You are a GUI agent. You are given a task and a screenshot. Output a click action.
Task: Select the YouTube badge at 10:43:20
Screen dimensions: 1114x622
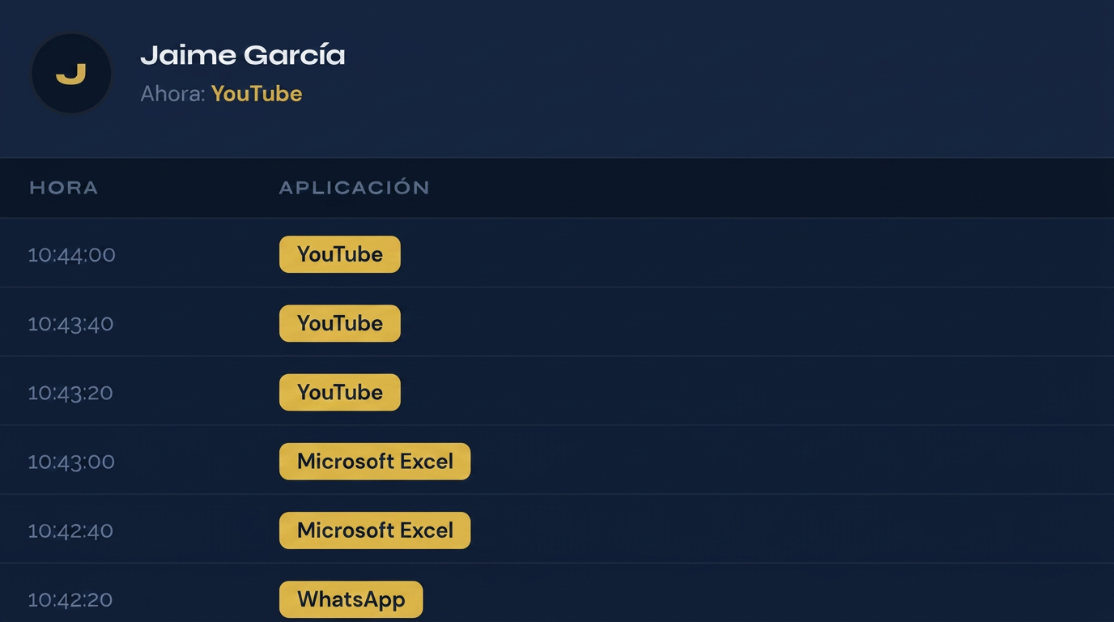339,392
